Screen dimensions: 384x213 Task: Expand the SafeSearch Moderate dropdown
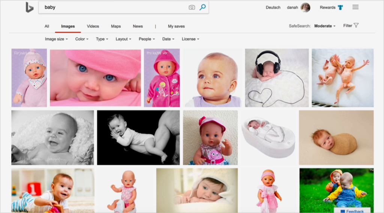325,26
